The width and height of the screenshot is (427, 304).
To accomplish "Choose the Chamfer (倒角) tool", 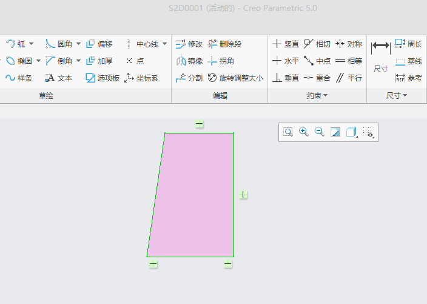I will [x=59, y=61].
